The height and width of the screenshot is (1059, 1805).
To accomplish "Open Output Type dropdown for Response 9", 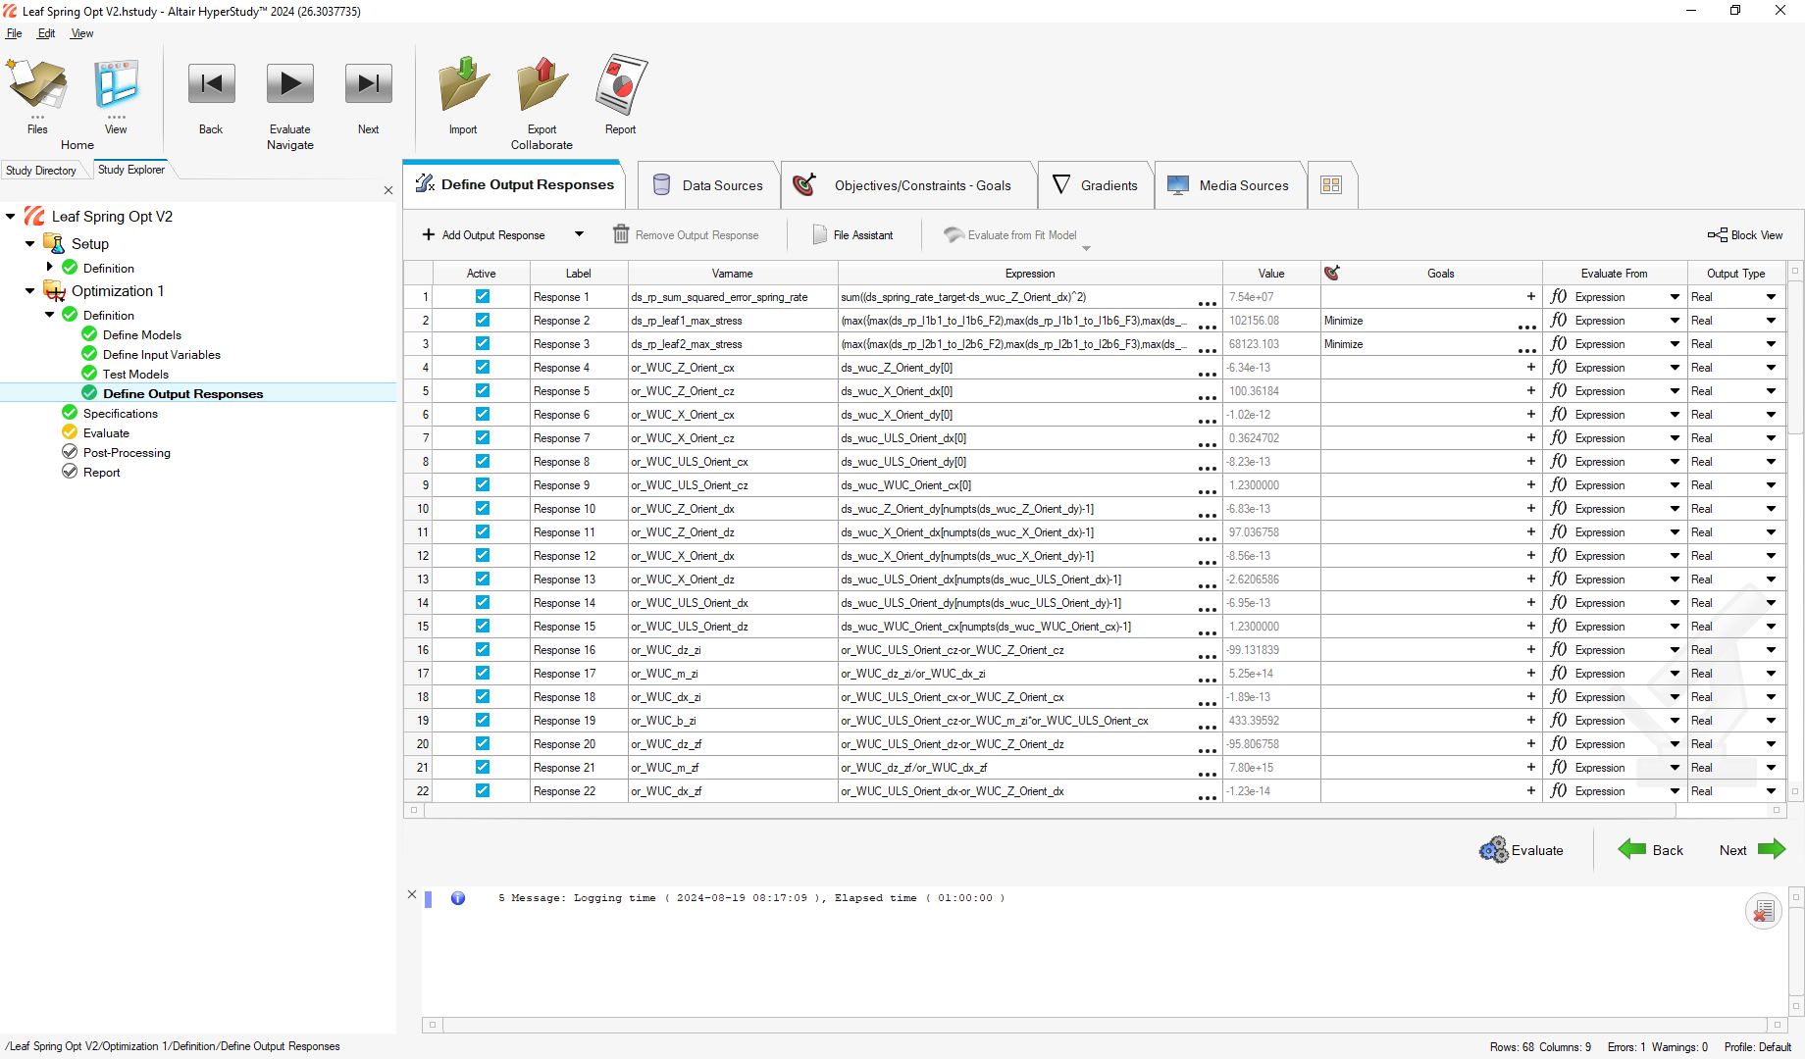I will (1771, 485).
